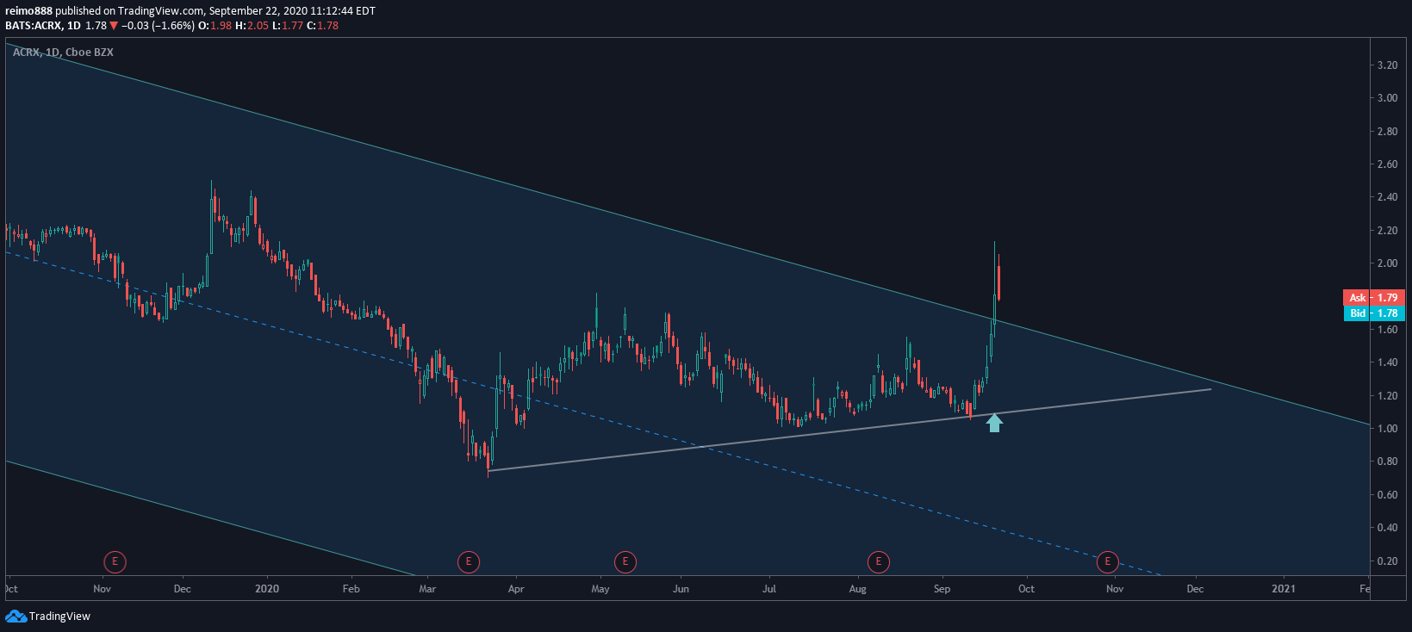Click the 2.40 price axis label

pyautogui.click(x=1387, y=197)
